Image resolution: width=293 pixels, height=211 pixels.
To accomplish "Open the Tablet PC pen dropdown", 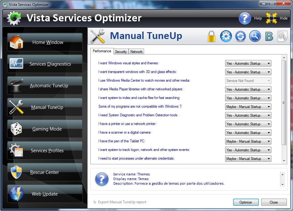I will [x=248, y=141].
